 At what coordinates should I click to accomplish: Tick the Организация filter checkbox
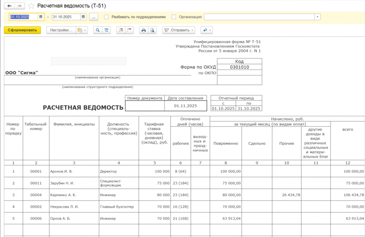point(174,17)
